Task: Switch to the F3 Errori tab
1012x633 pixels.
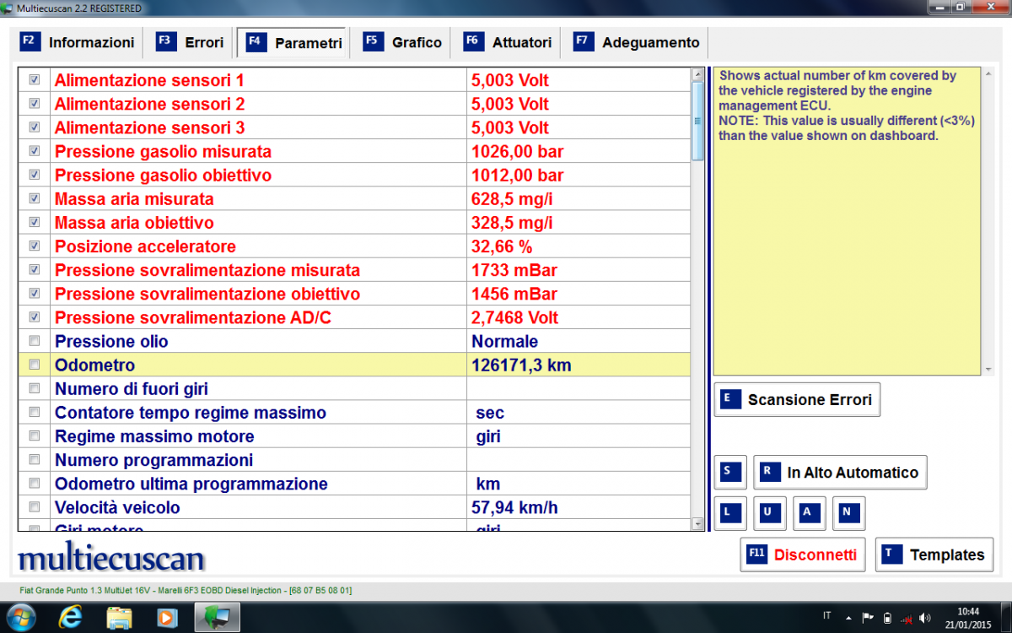Action: tap(191, 42)
